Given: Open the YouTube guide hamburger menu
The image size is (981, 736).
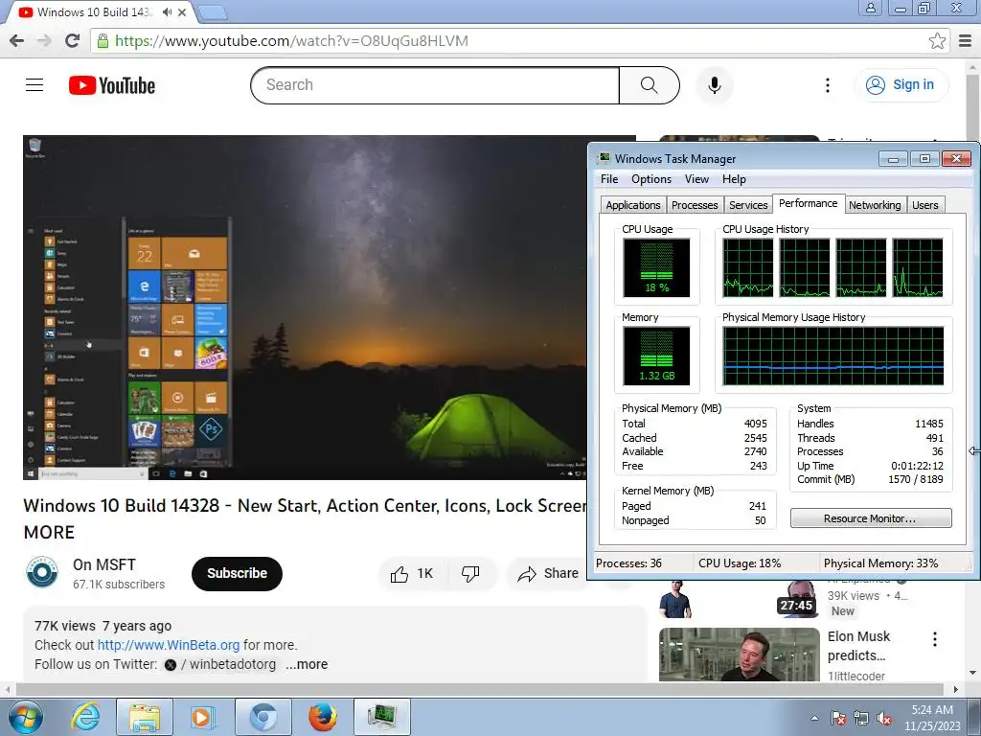Looking at the screenshot, I should [x=34, y=84].
